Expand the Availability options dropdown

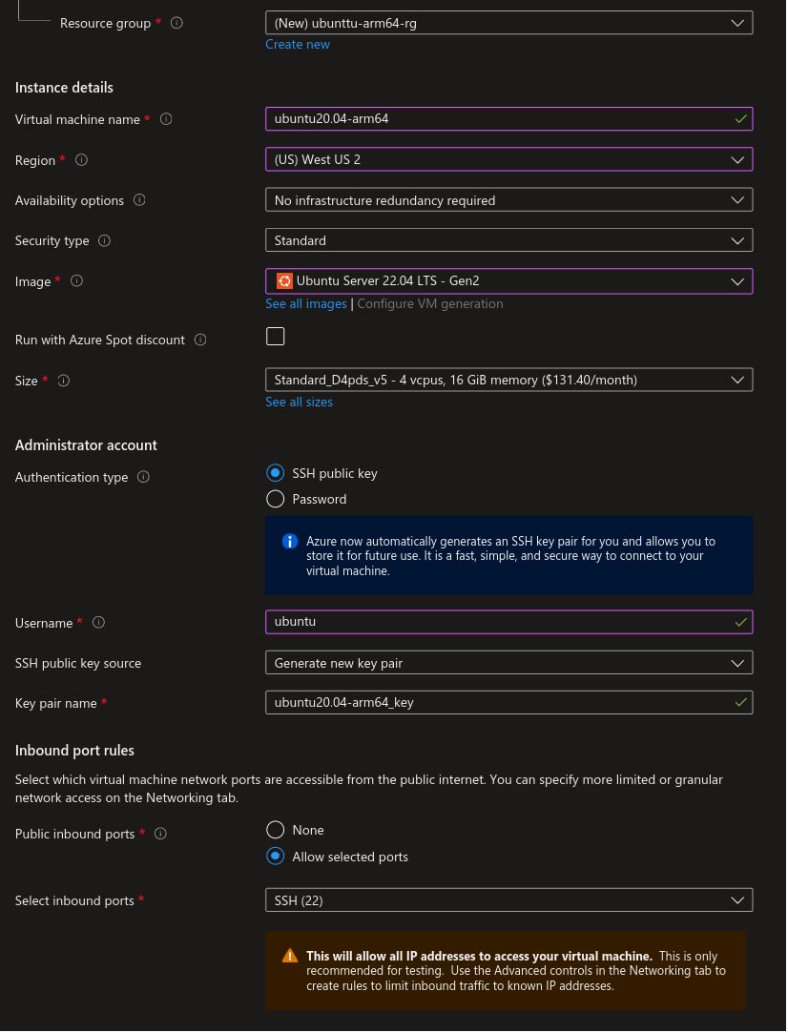(x=508, y=200)
